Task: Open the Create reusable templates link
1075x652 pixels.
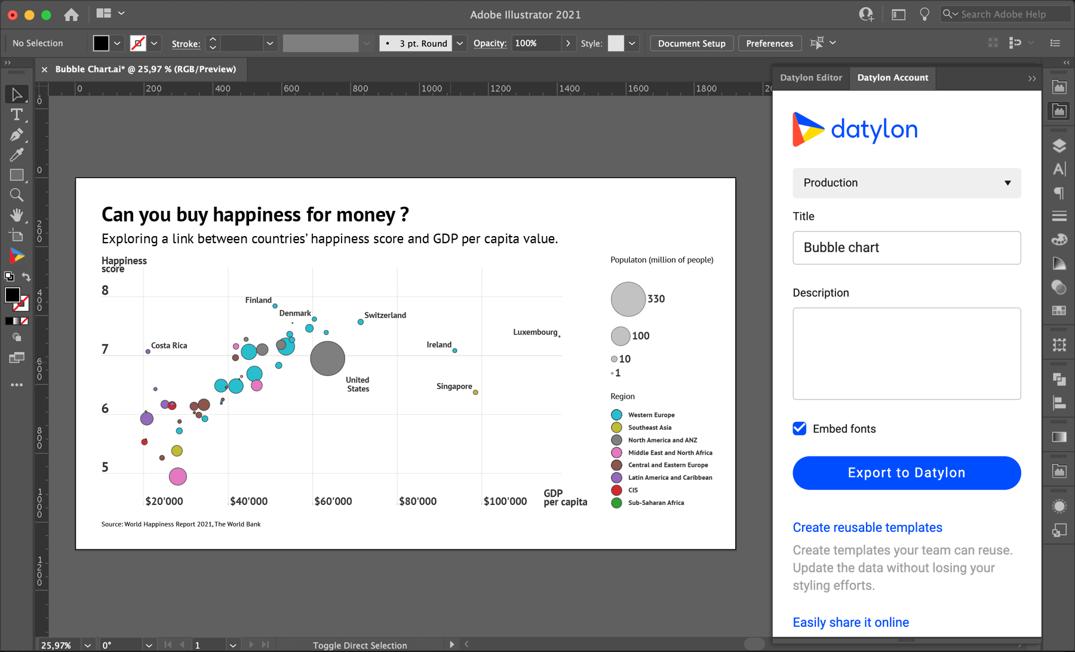Action: click(x=867, y=527)
